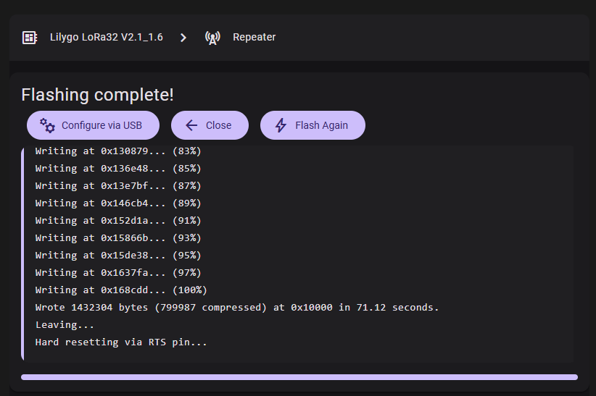Click the Flashing complete! heading
The image size is (596, 396).
coord(98,95)
